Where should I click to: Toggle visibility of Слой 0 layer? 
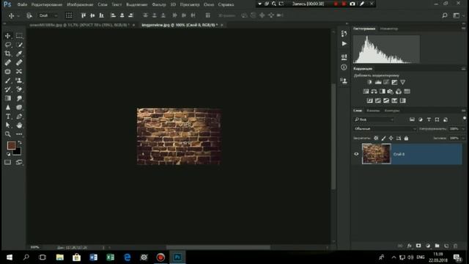(356, 154)
